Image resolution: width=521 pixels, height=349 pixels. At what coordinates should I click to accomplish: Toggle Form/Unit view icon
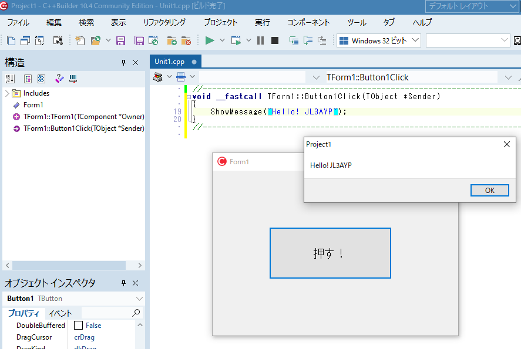point(39,40)
